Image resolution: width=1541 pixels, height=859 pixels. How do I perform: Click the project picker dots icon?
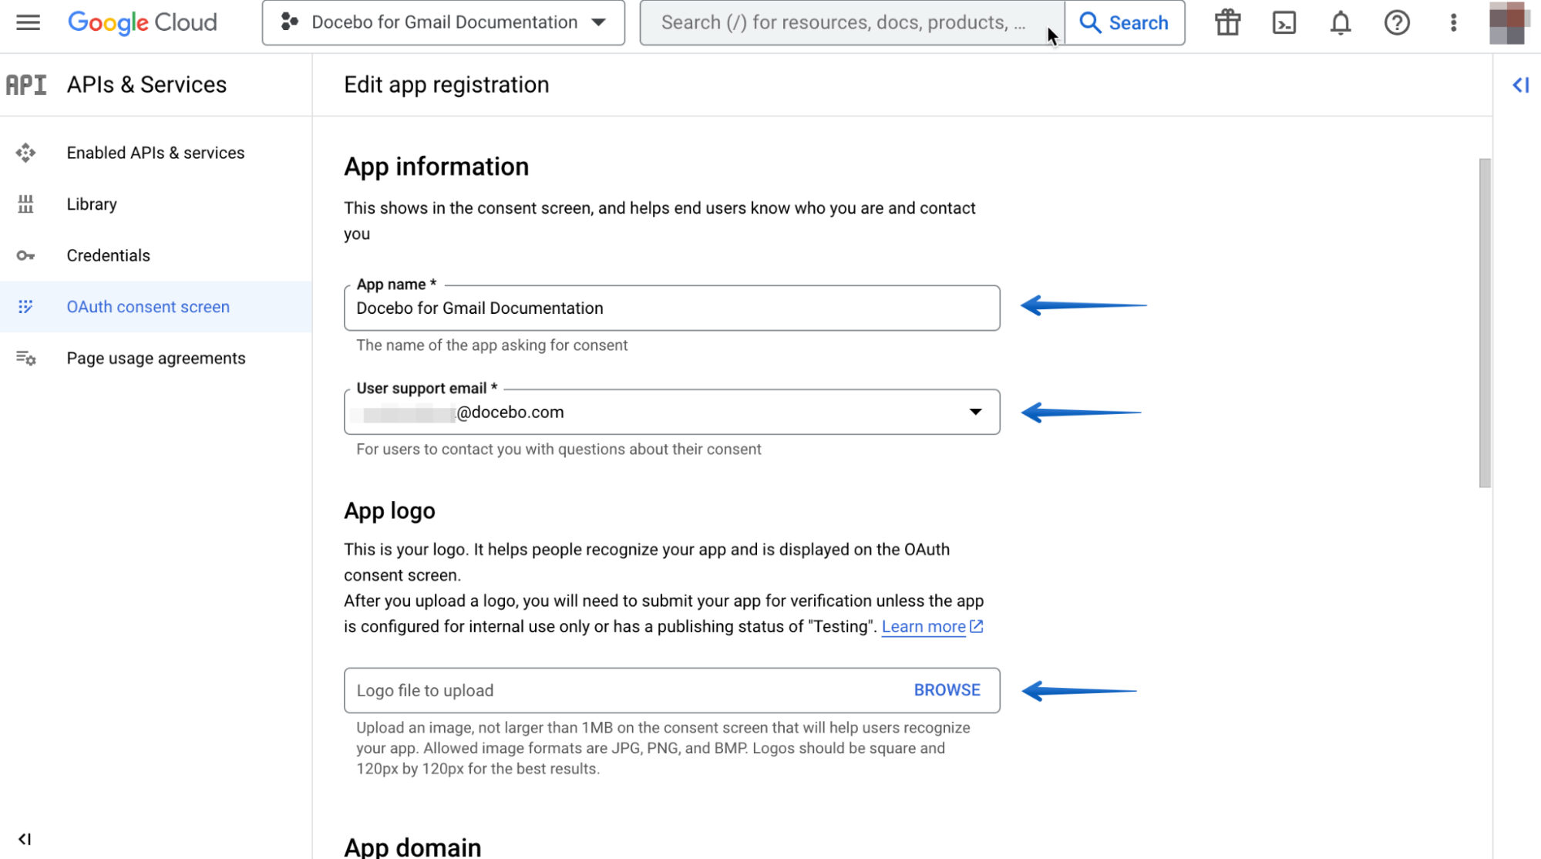(289, 22)
